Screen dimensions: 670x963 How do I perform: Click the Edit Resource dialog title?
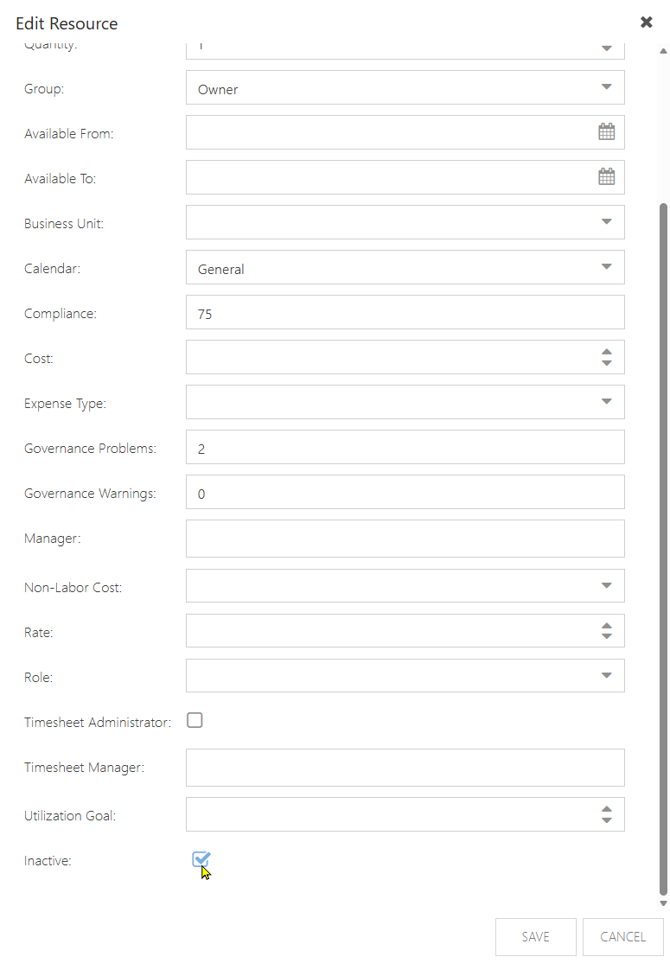point(67,23)
